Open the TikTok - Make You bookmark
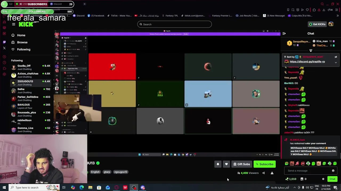 pos(119,16)
